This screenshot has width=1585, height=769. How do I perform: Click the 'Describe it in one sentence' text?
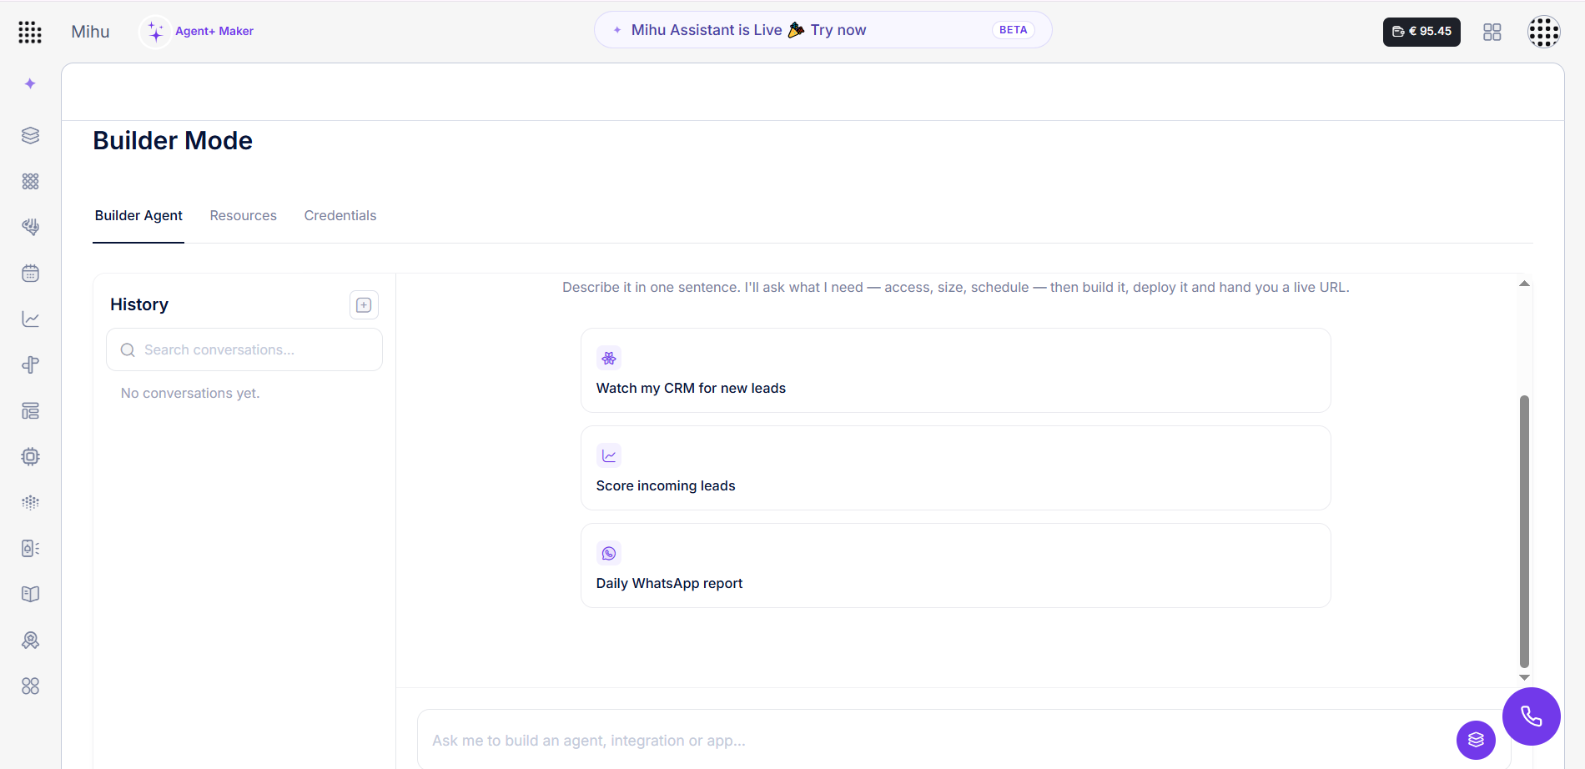[956, 287]
